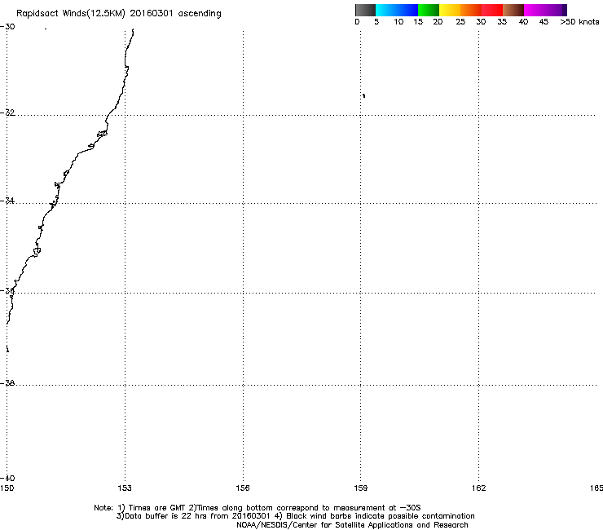Viewport: 603px width, 530px height.
Task: Click the -38 latitude axis label
Action: tap(7, 383)
